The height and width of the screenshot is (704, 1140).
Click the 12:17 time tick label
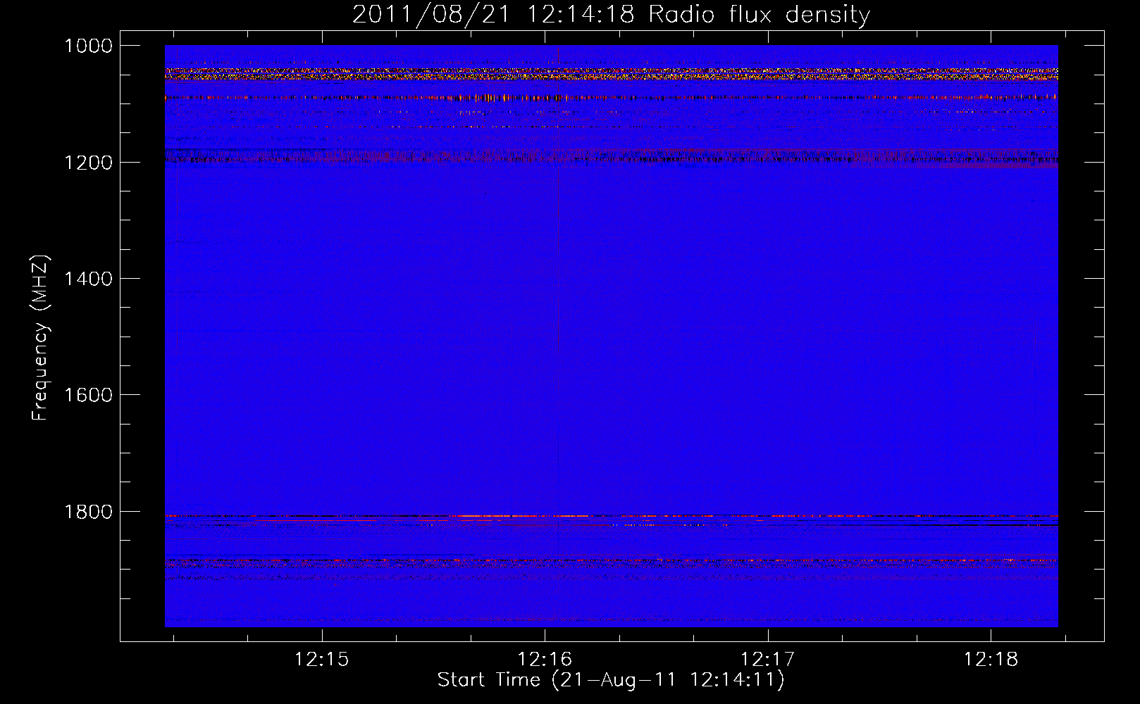[767, 660]
